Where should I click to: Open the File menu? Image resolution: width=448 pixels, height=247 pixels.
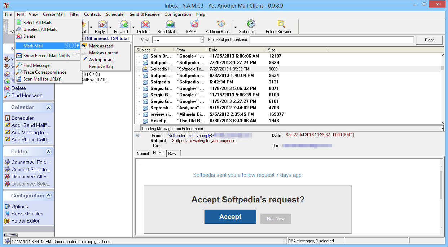[x=8, y=14]
